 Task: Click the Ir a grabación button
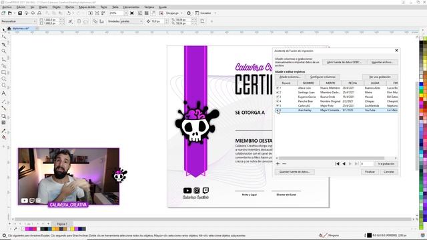pos(386,164)
